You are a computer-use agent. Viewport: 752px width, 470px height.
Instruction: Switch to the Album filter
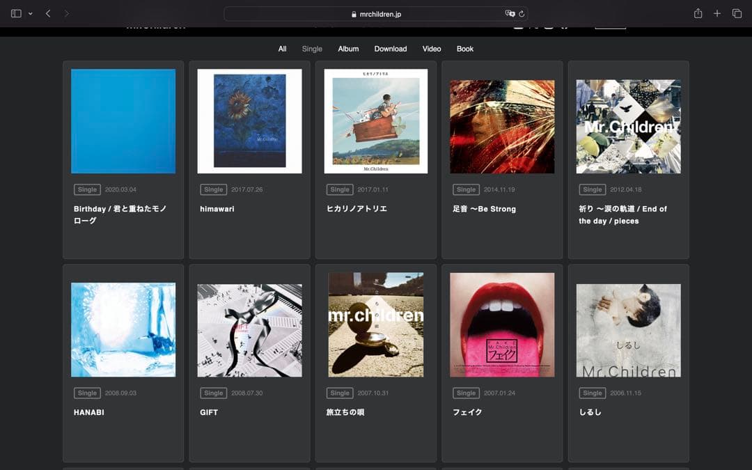click(x=348, y=49)
